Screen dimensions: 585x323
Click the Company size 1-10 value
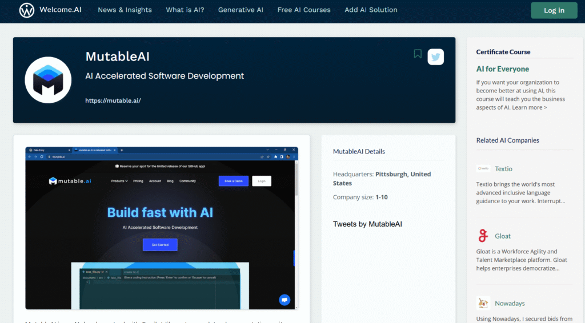pyautogui.click(x=381, y=197)
